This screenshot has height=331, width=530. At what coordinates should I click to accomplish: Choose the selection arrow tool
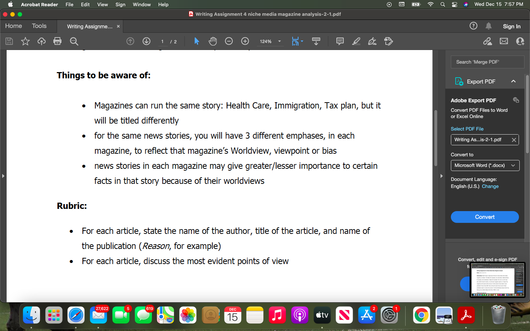(x=197, y=41)
